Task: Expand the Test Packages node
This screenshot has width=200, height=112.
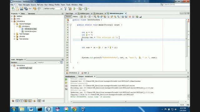Action: pos(15,34)
